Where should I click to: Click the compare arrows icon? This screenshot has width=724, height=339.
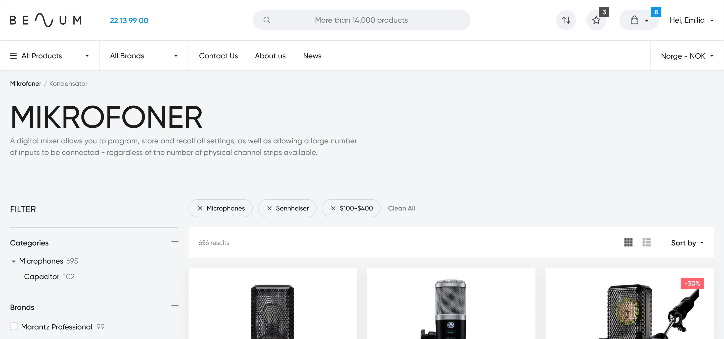point(566,20)
